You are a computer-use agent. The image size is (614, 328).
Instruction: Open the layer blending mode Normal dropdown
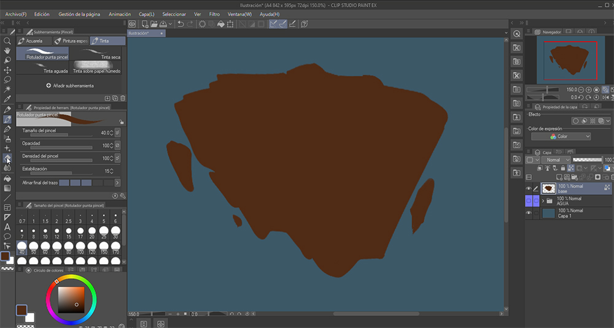(x=556, y=159)
